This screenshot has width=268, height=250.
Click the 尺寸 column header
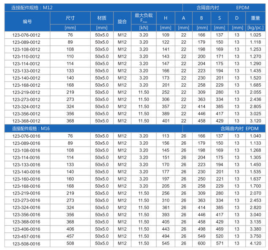coord(70,18)
